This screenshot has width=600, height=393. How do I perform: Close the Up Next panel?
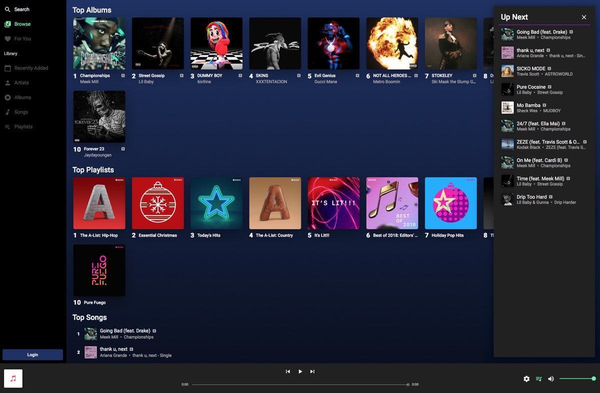(x=584, y=17)
